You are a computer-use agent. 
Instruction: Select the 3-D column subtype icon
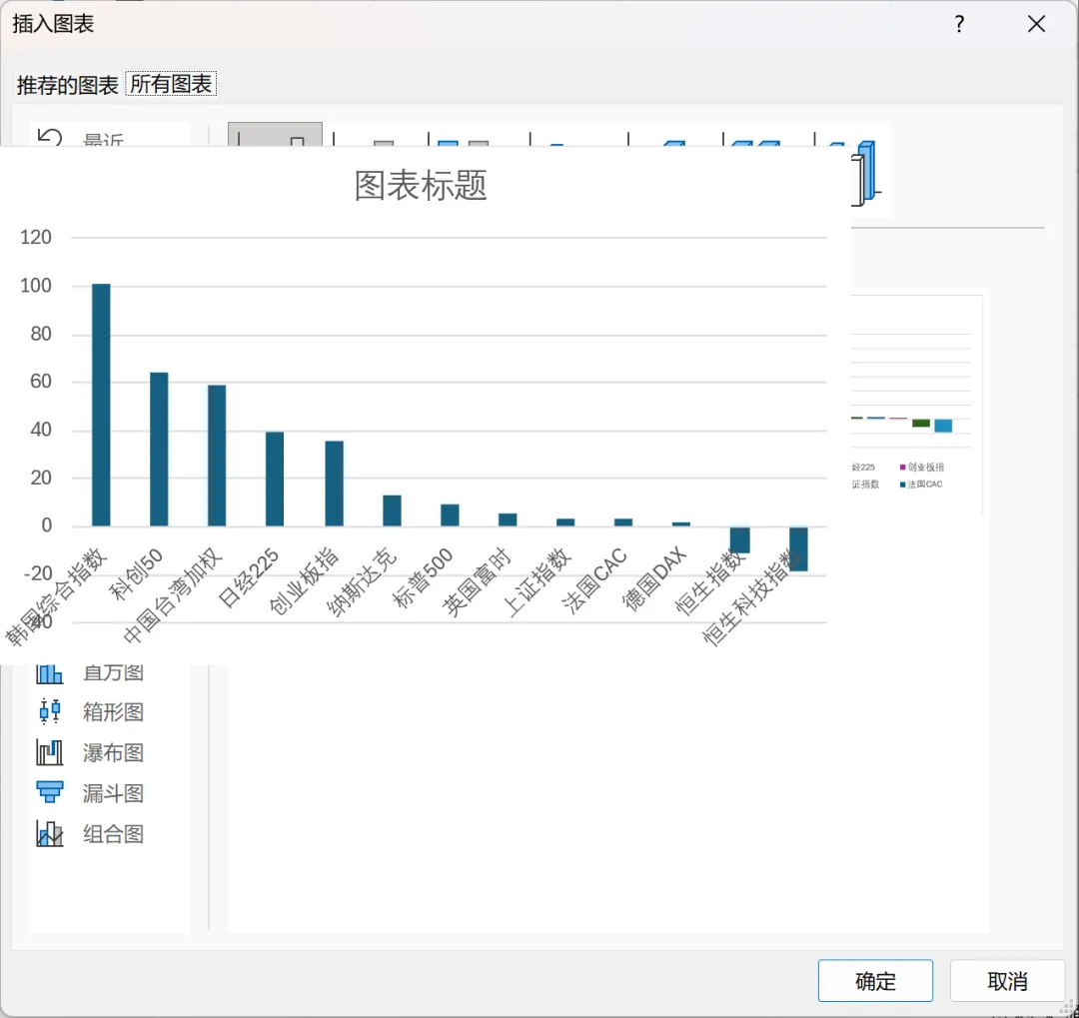865,172
